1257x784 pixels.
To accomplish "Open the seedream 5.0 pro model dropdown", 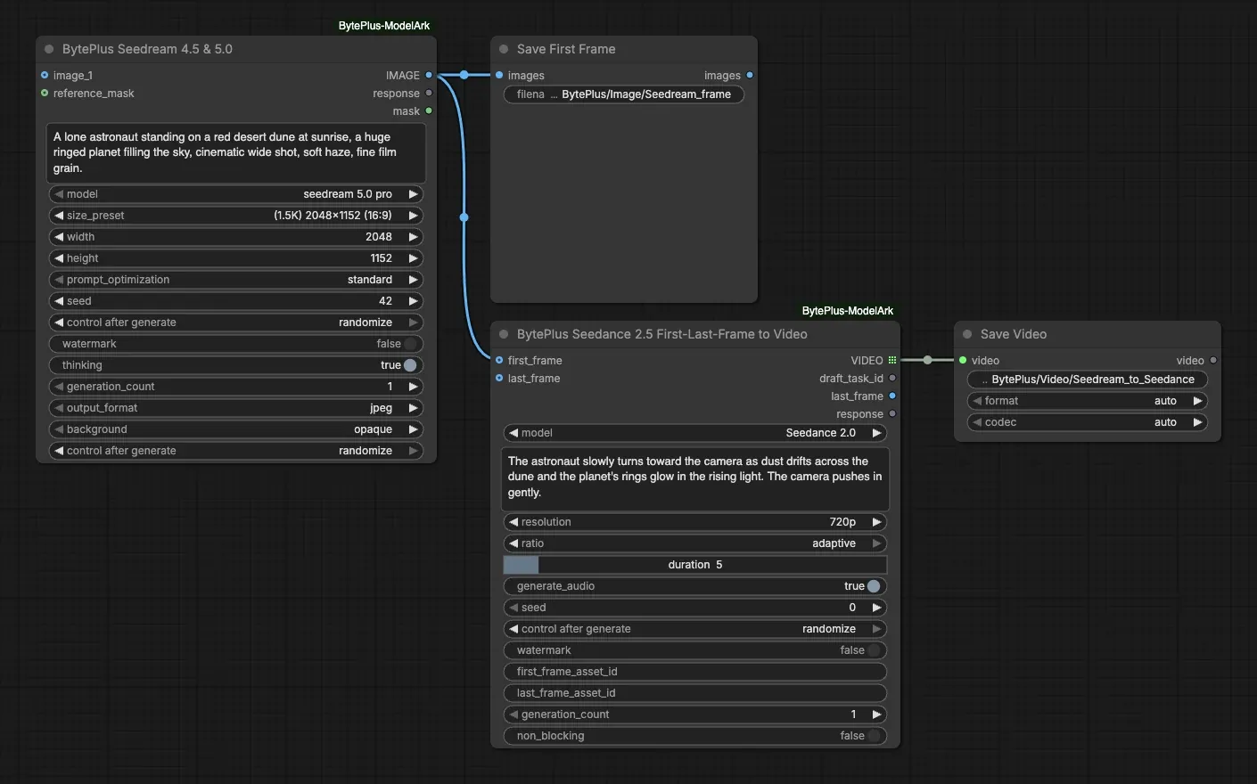I will [236, 194].
